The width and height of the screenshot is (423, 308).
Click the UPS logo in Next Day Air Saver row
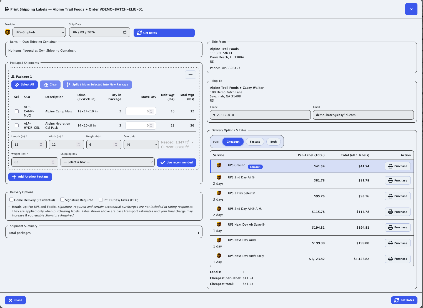(x=219, y=224)
